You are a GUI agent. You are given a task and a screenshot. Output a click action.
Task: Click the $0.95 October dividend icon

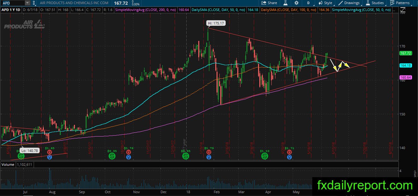(112, 156)
